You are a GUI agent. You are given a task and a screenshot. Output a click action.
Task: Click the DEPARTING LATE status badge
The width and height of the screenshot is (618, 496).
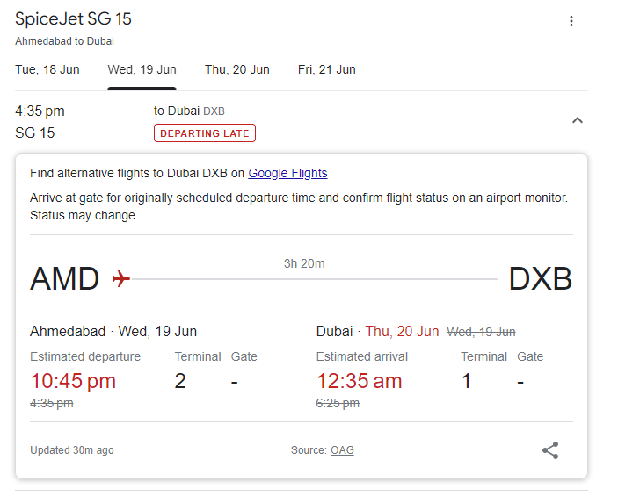(x=205, y=133)
